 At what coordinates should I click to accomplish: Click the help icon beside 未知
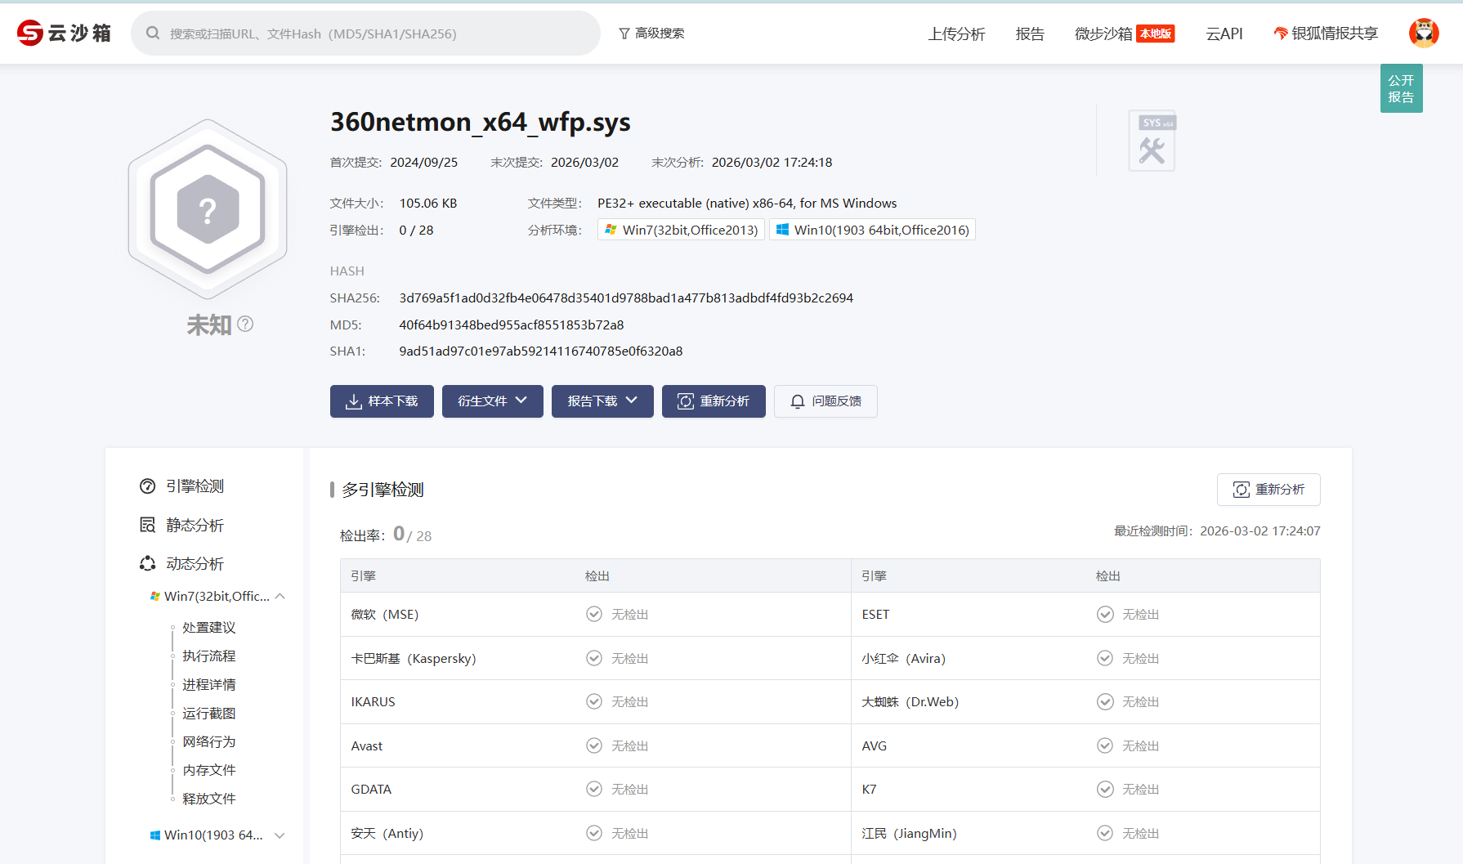click(x=245, y=325)
